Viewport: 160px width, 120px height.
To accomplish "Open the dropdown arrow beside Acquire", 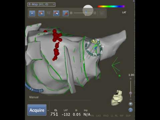I will point(48,111).
